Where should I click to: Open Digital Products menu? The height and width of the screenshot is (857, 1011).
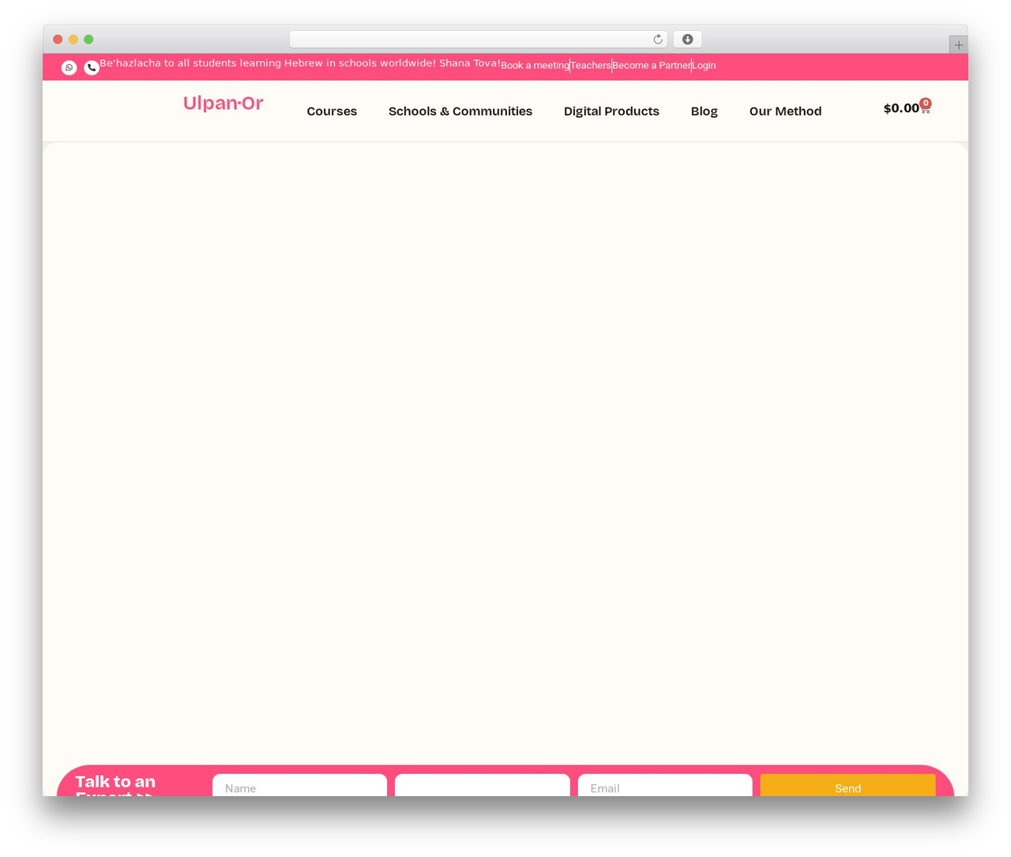(x=611, y=111)
